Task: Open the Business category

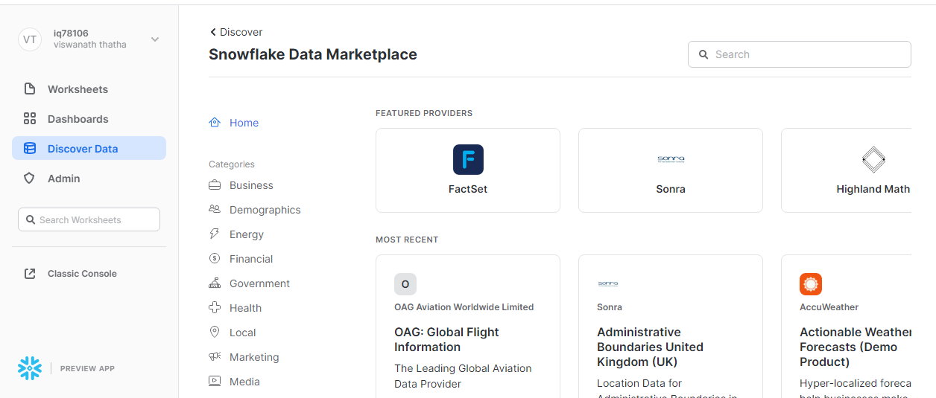Action: point(251,185)
